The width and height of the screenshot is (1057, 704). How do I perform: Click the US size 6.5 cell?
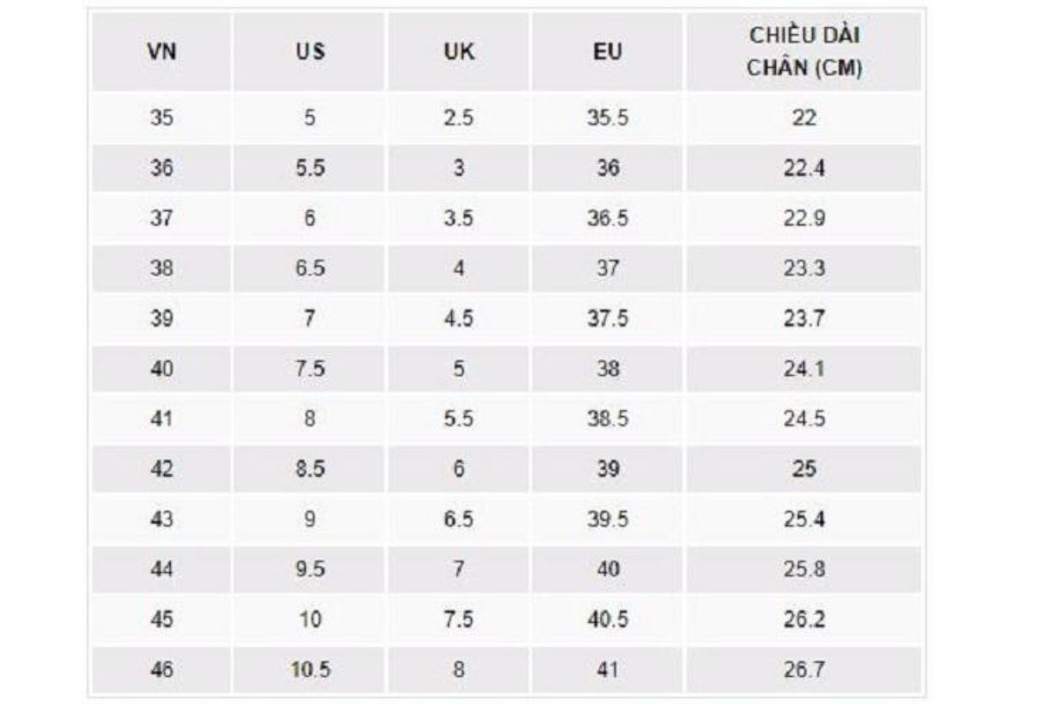(x=309, y=268)
